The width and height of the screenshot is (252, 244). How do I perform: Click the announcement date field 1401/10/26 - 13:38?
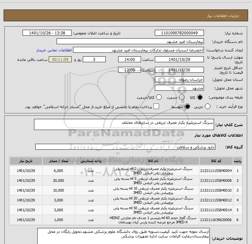point(47,33)
